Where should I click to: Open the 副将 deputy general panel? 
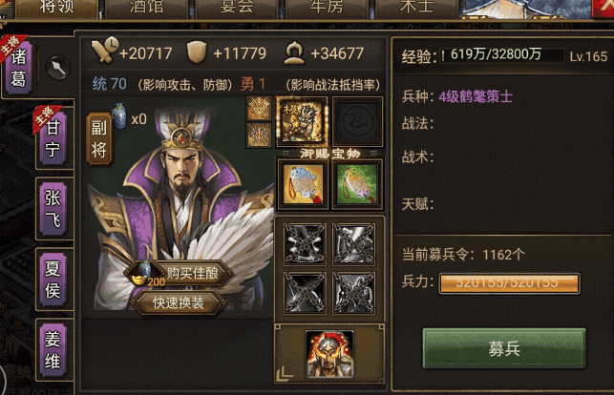[x=98, y=138]
